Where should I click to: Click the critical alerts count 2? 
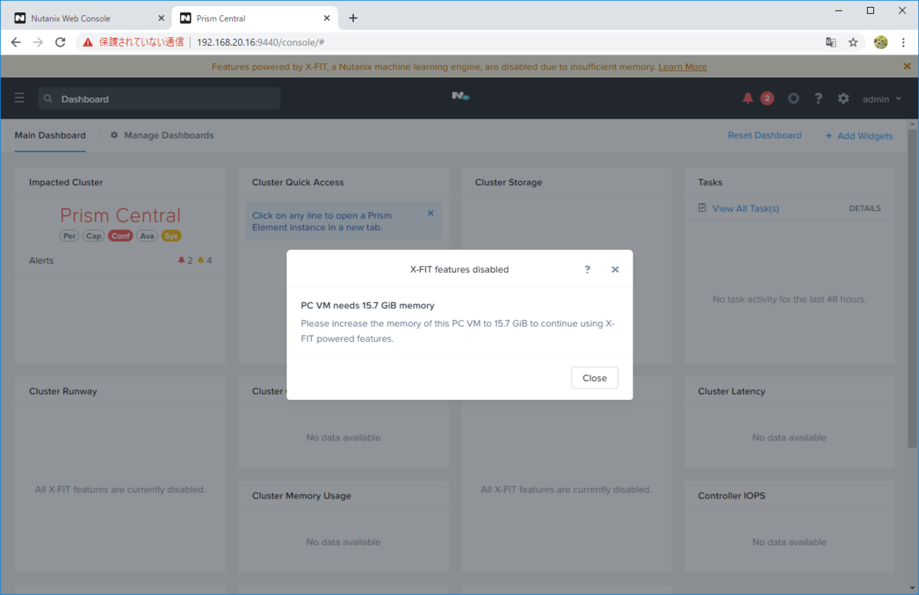coord(185,260)
